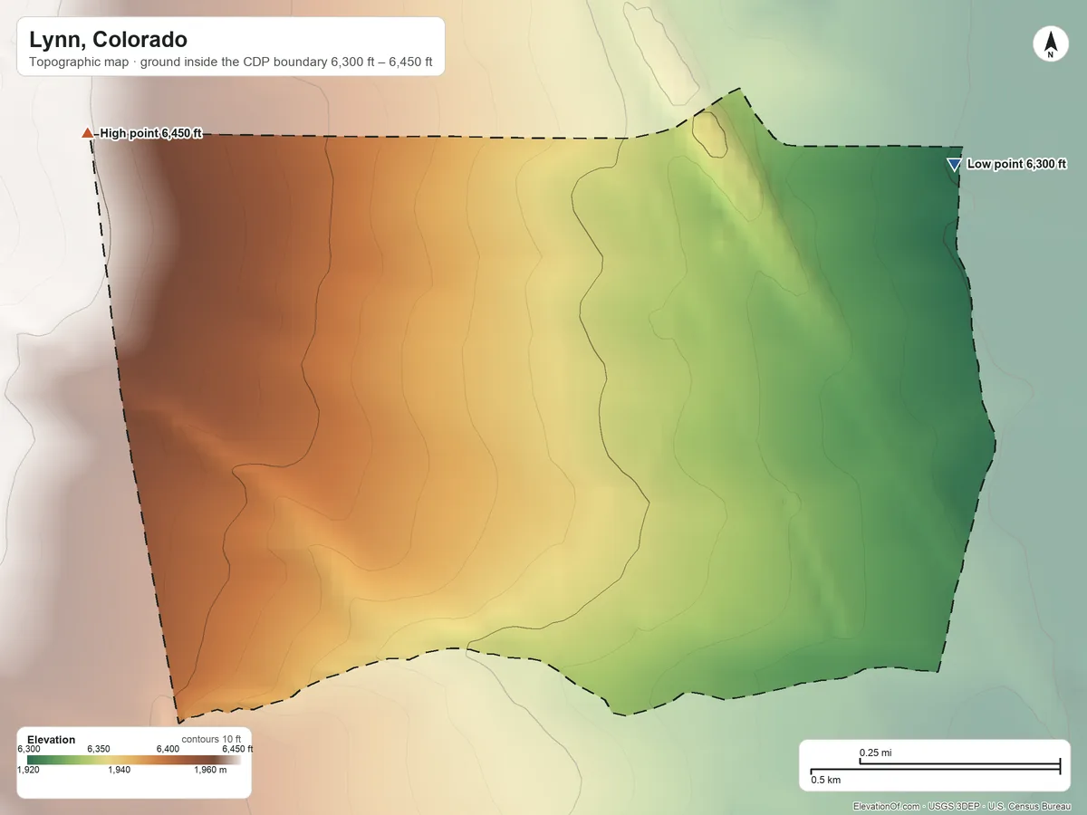This screenshot has height=815, width=1087.
Task: Click the 'High point 6,450 ft' label
Action: 150,134
